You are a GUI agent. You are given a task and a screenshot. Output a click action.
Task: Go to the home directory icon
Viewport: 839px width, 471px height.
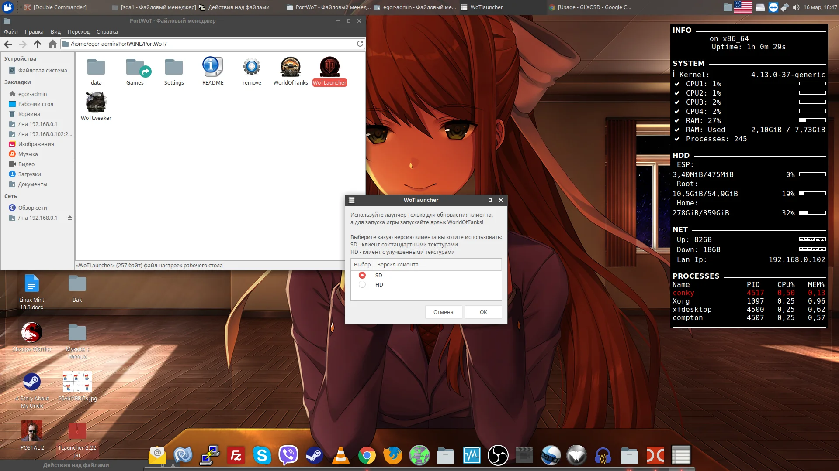(52, 44)
